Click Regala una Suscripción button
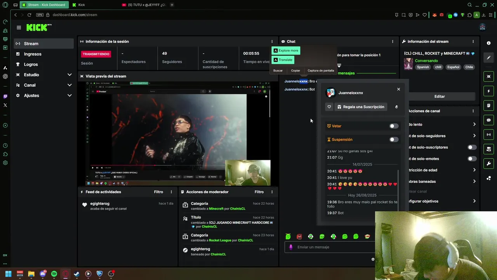497x280 pixels. pos(360,107)
